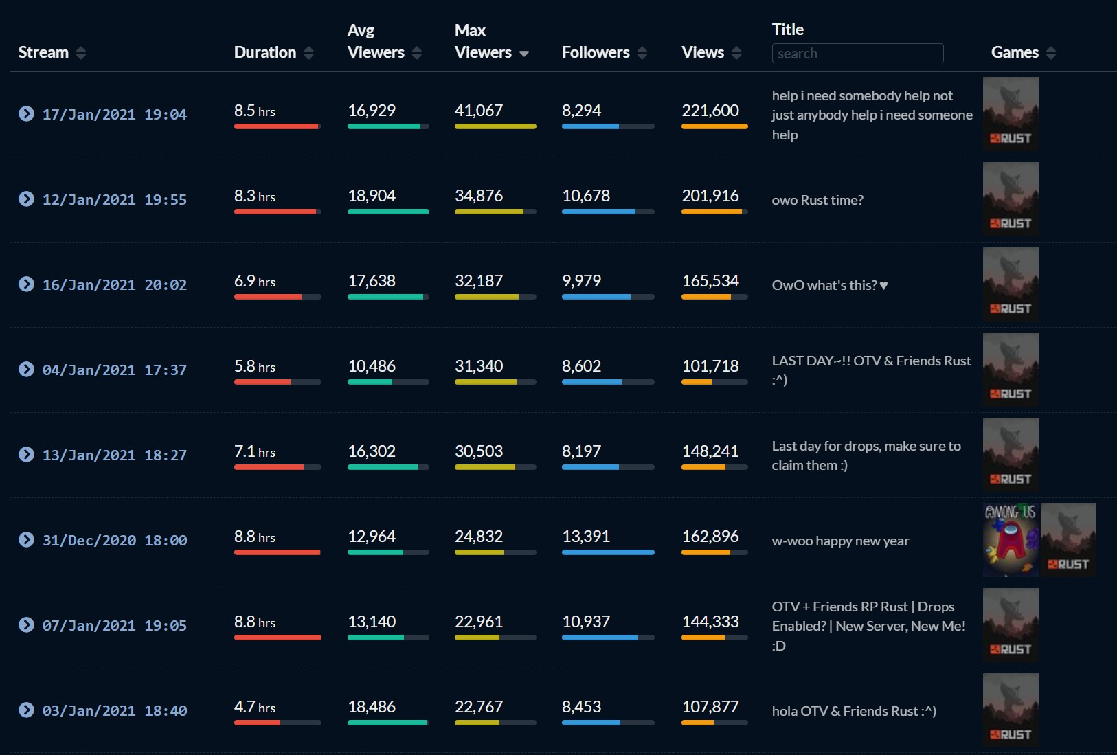Image resolution: width=1117 pixels, height=755 pixels.
Task: Click Rust game thumbnail for 12/Jan/2021 stream
Action: [1011, 199]
